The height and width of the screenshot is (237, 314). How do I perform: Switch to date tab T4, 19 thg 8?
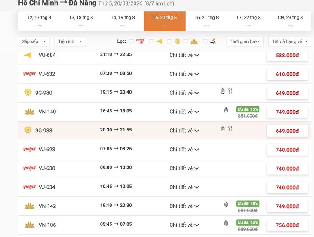tap(123, 21)
